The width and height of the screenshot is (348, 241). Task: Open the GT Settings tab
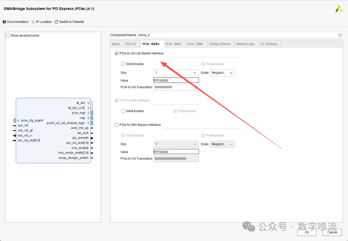(269, 44)
